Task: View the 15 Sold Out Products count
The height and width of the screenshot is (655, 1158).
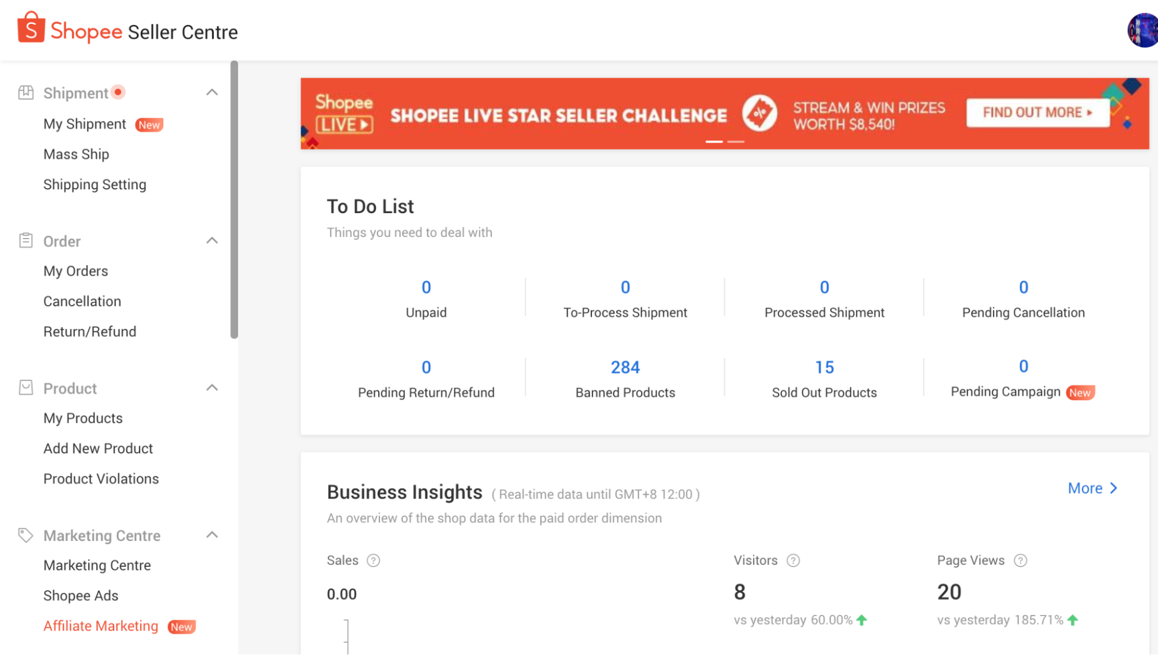Action: click(x=824, y=367)
